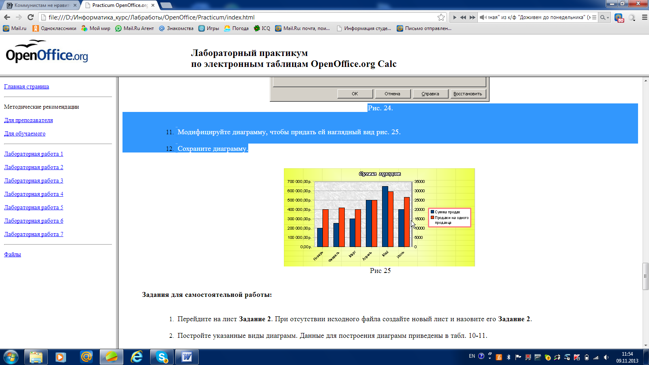The height and width of the screenshot is (365, 649).
Task: Click the Action Center flag tray icon
Action: click(518, 357)
